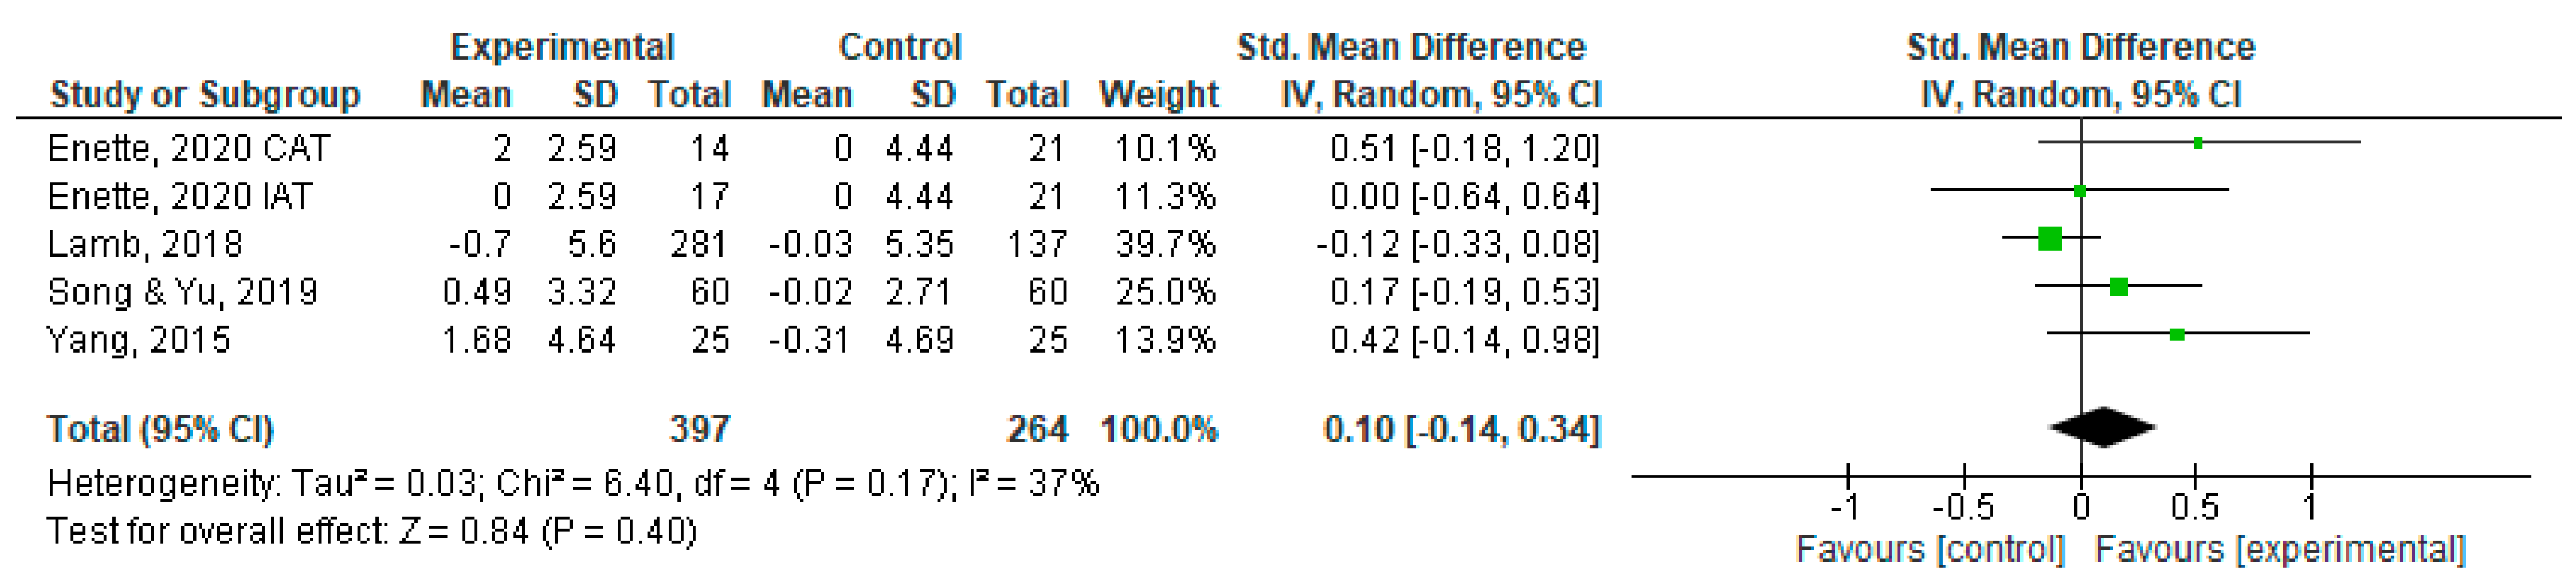Click the Heterogeneity statistics line
This screenshot has height=586, width=2576.
click(573, 484)
